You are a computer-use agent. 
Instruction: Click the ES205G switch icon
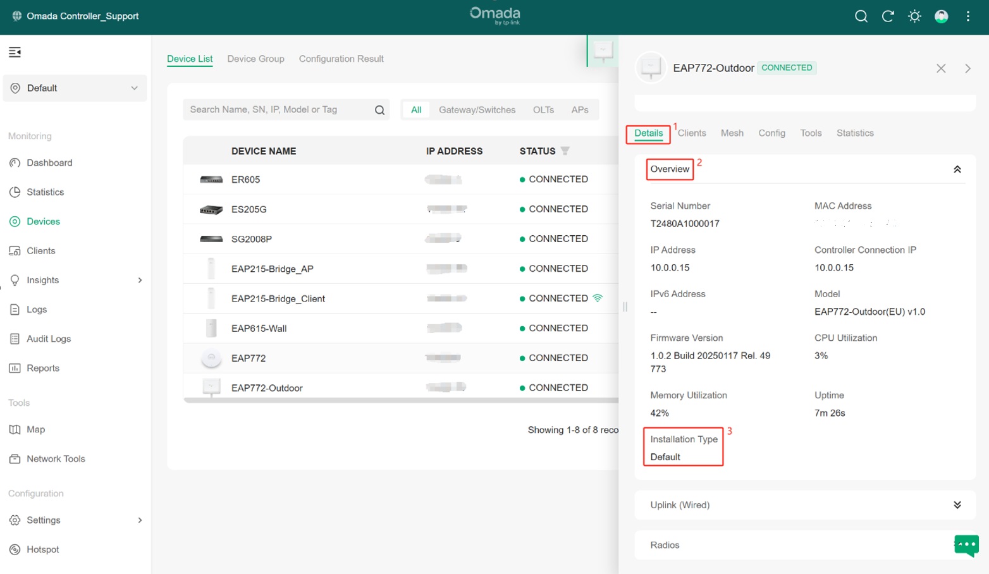click(x=211, y=209)
